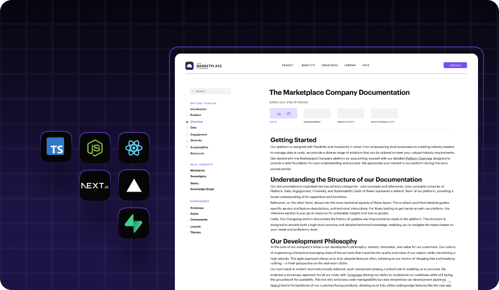Image resolution: width=499 pixels, height=290 pixels.
Task: Click the TypeScript logo icon
Action: coord(56,147)
